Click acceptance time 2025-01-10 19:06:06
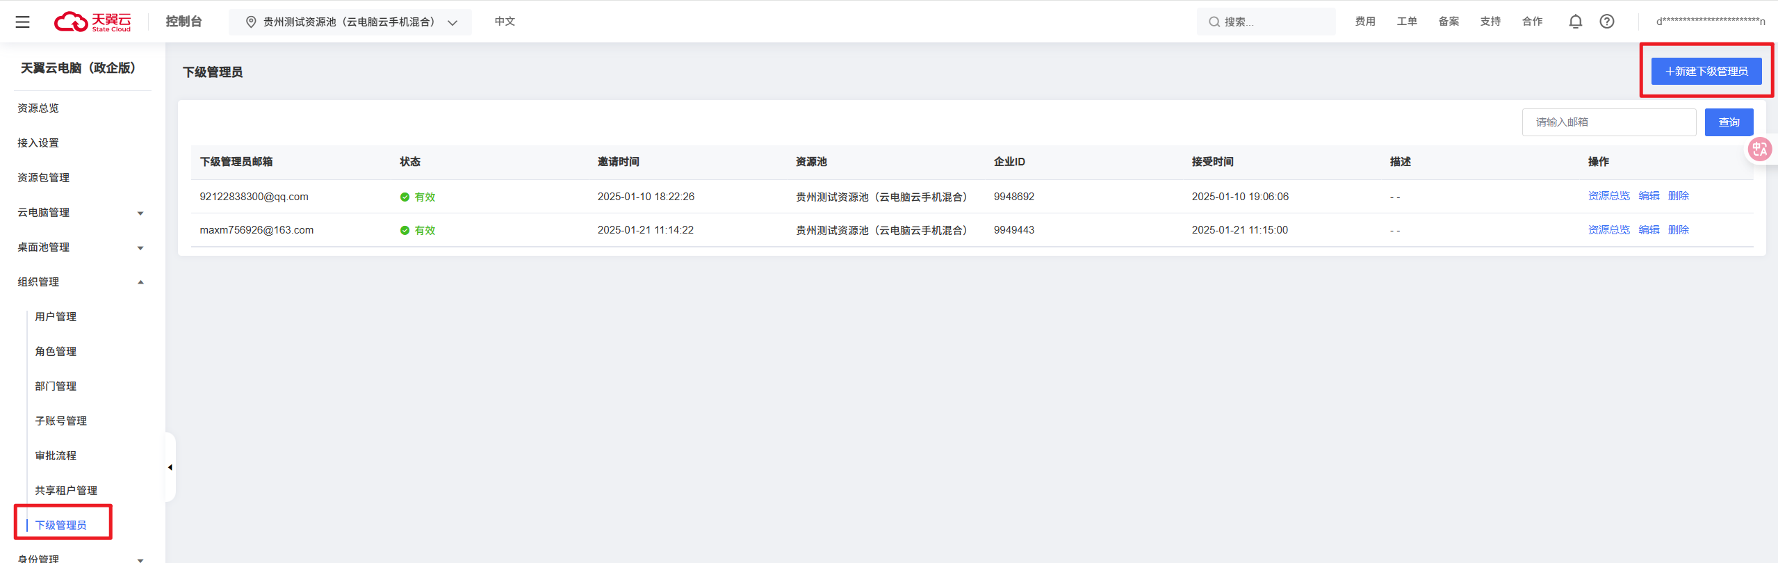This screenshot has height=563, width=1778. coord(1240,197)
